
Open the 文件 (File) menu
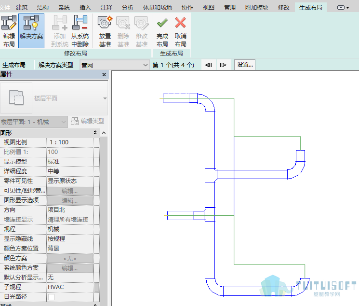tap(5, 8)
